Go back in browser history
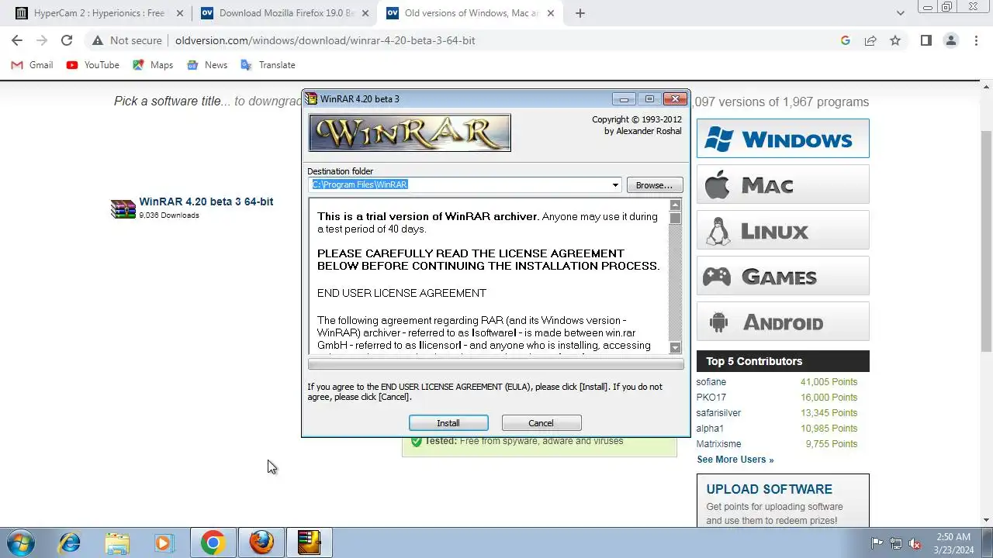The image size is (993, 558). tap(17, 40)
